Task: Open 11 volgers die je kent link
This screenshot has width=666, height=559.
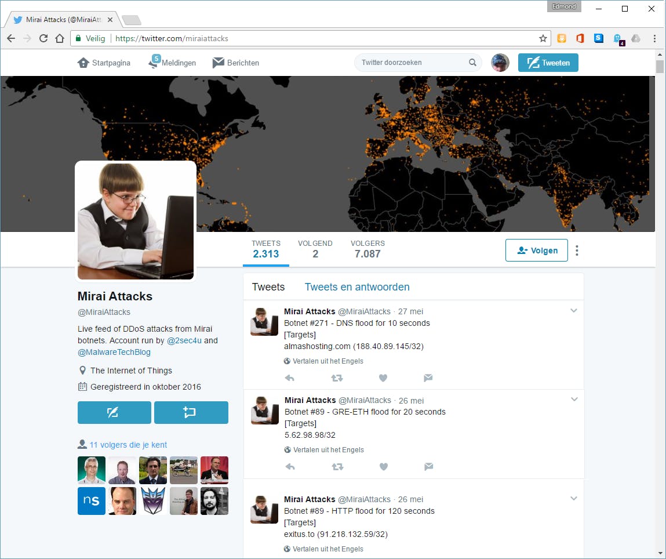Action: [x=128, y=445]
